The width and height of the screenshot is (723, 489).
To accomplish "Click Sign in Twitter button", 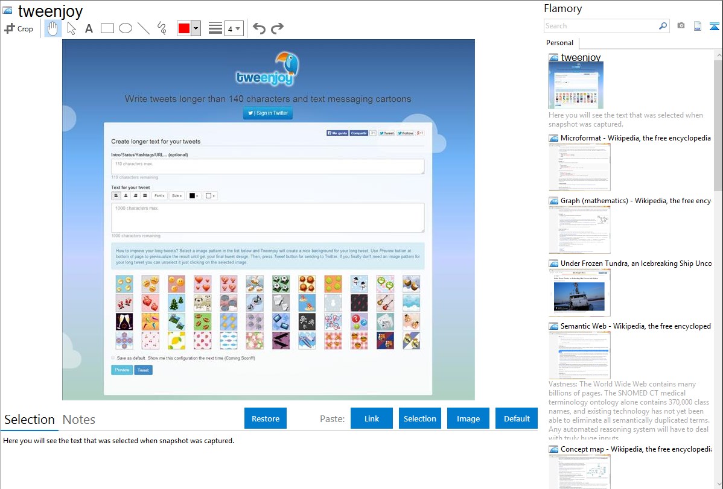I will tap(268, 113).
